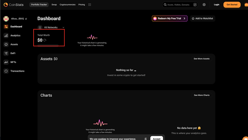
Task: Click the search magnifier icon
Action: (x=165, y=5)
